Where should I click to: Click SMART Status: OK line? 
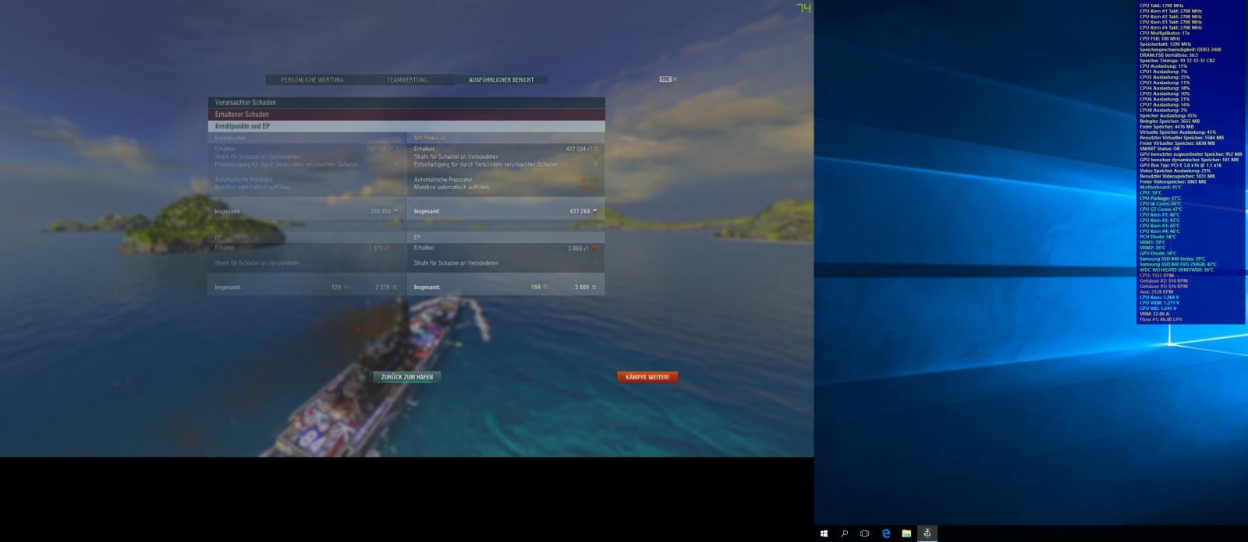click(1160, 149)
